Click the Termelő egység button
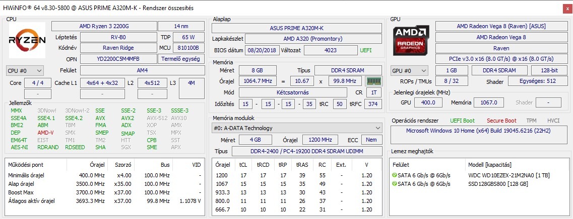573x219 pixels. (x=181, y=59)
